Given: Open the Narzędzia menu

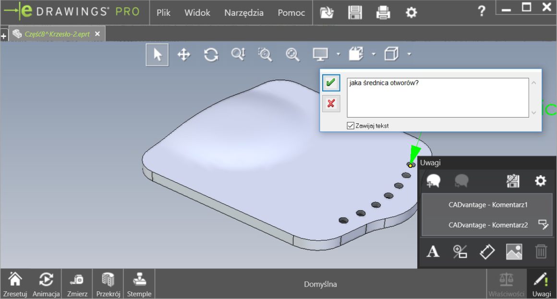Looking at the screenshot, I should (243, 12).
